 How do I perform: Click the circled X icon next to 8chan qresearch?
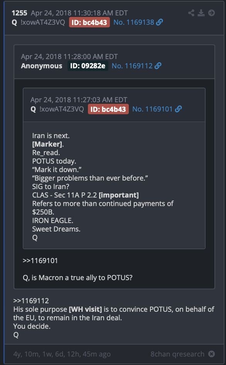[211, 354]
